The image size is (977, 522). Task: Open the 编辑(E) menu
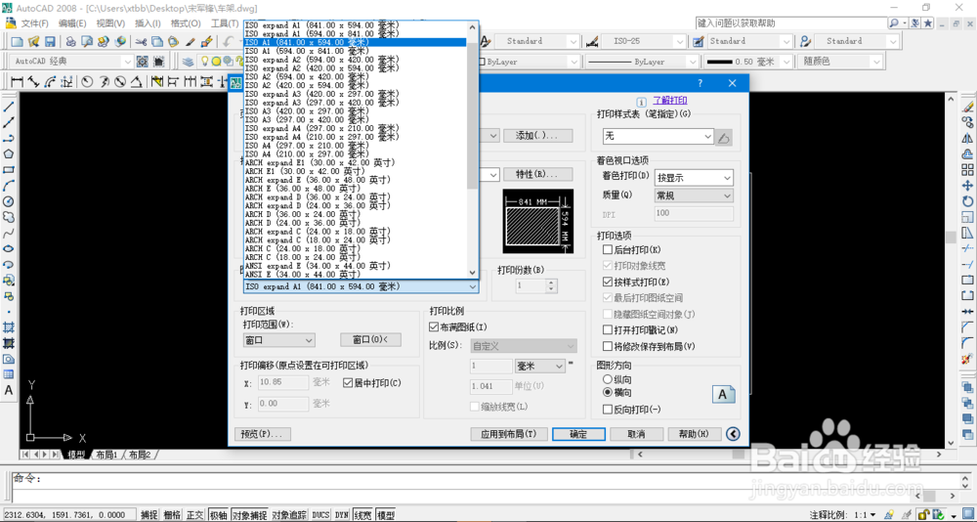72,23
